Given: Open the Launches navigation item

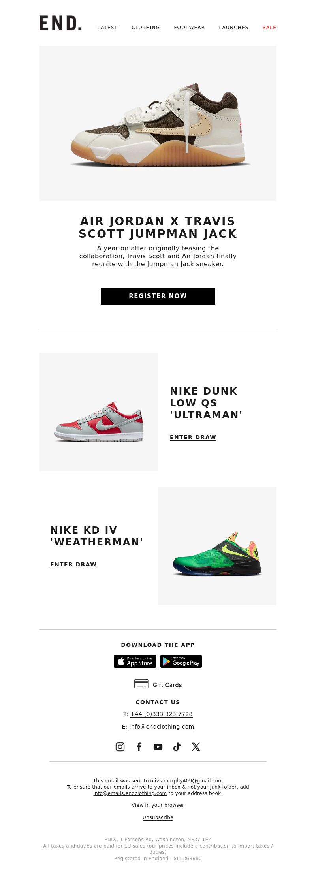Looking at the screenshot, I should [x=234, y=28].
